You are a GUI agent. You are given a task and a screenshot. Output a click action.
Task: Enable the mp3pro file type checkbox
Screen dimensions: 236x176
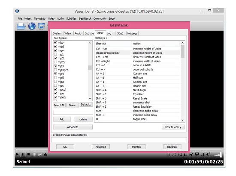[x=55, y=70]
